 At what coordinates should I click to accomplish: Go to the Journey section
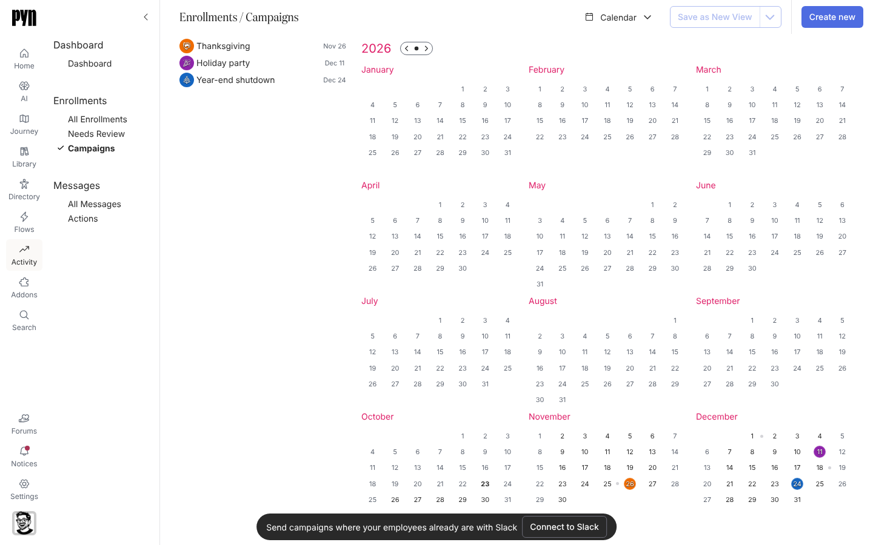click(x=24, y=124)
